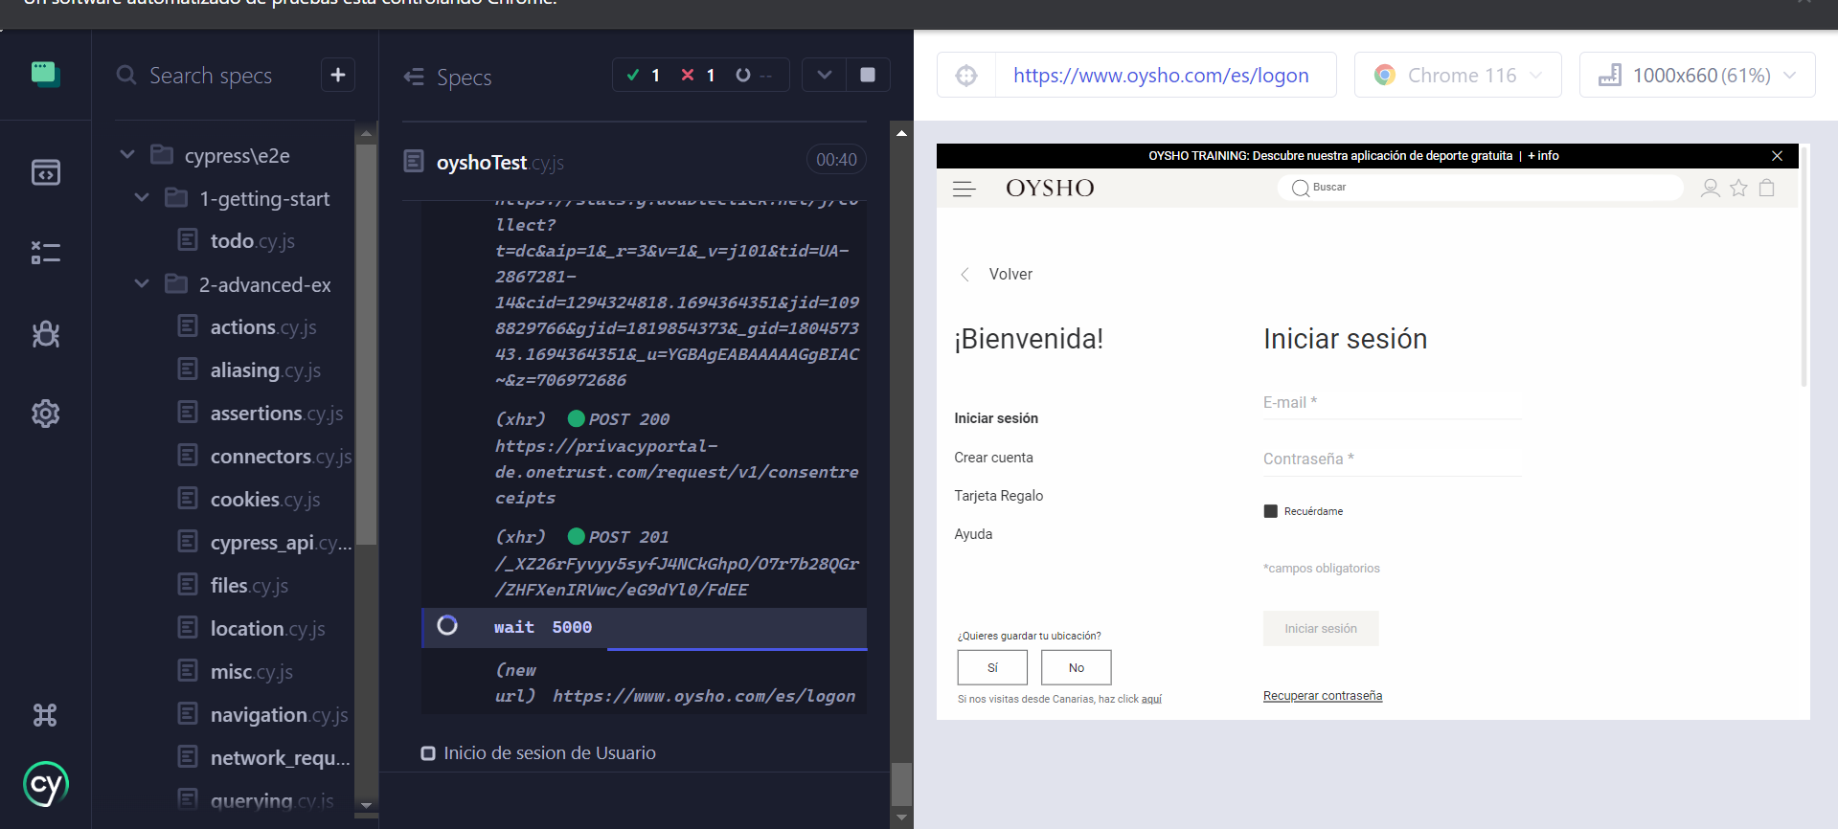Click the search magnifier in Search specs

click(126, 75)
